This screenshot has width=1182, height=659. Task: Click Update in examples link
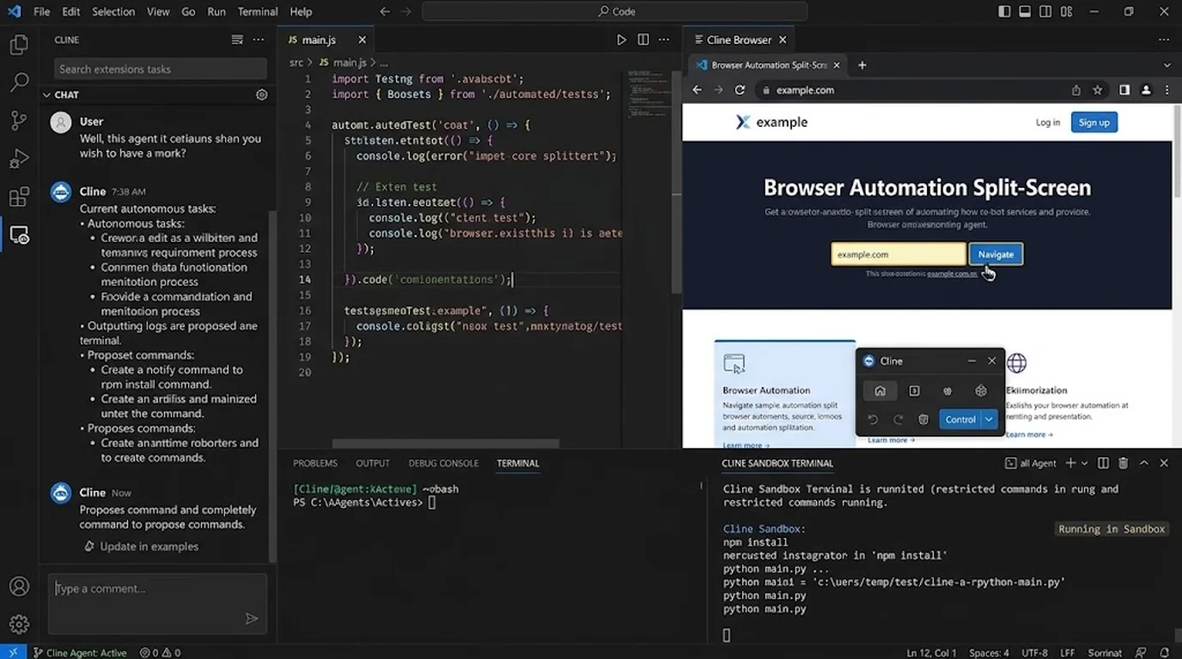[x=149, y=547]
